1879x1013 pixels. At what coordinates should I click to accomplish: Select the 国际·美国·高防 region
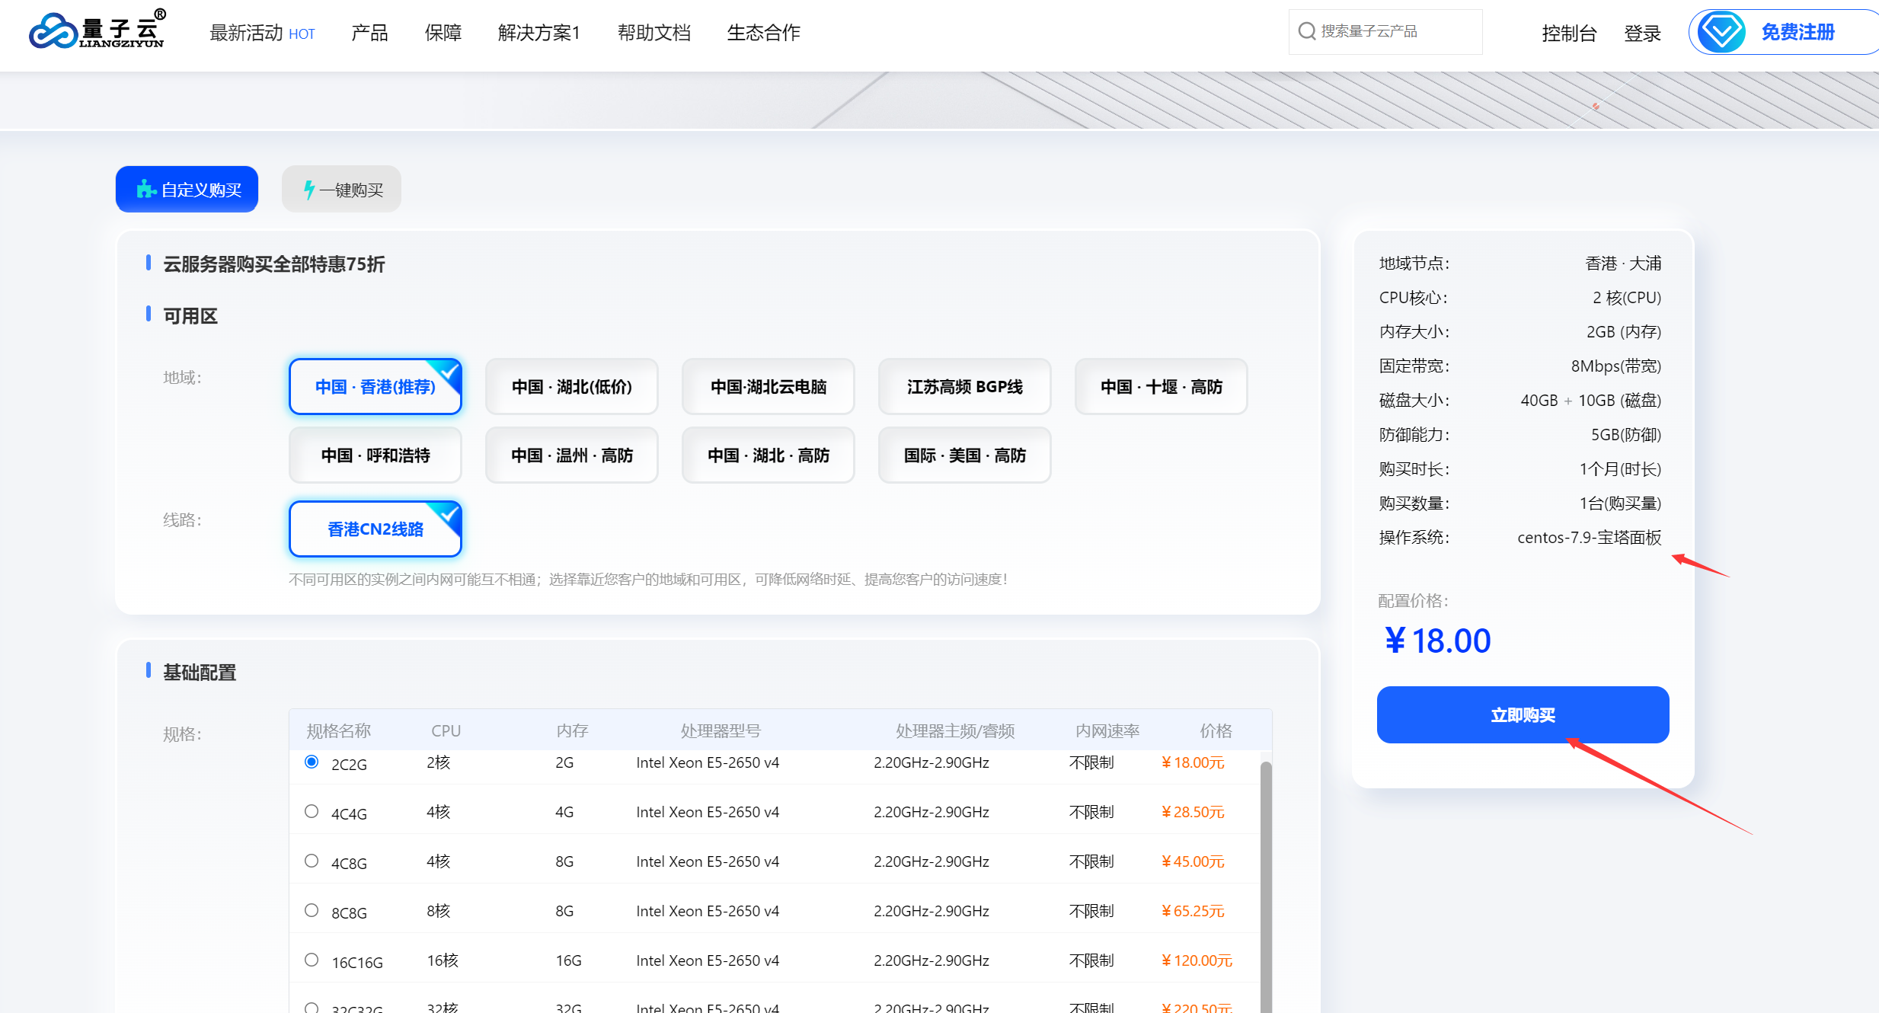[x=964, y=455]
